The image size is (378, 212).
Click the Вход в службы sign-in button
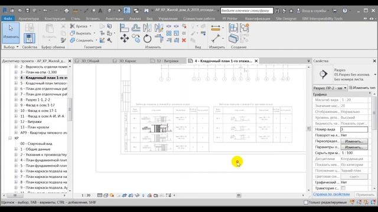(x=311, y=11)
